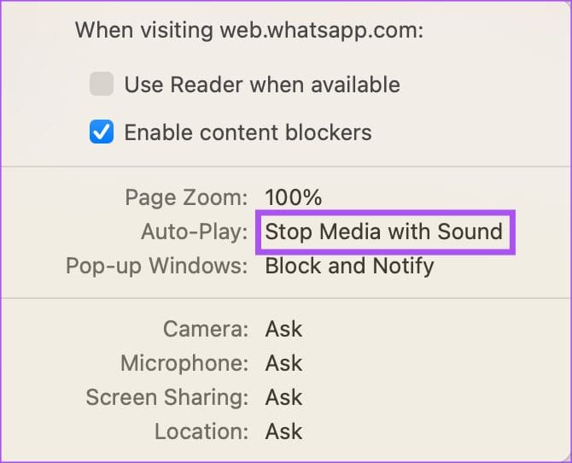
Task: Change the Microphone permission from Ask
Action: pos(283,363)
